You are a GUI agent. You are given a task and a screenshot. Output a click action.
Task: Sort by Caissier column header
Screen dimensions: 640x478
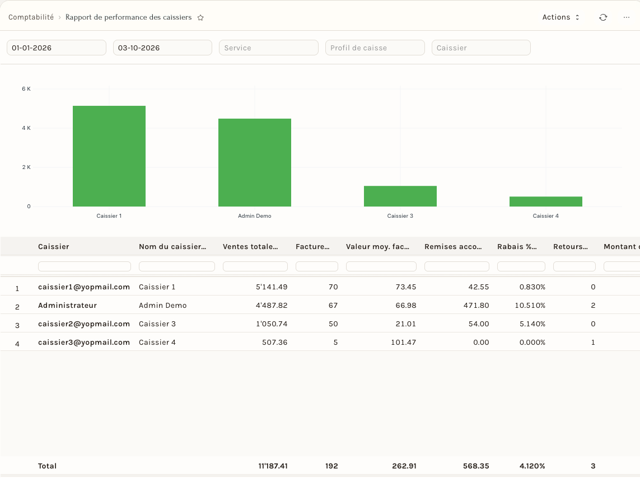(x=53, y=247)
